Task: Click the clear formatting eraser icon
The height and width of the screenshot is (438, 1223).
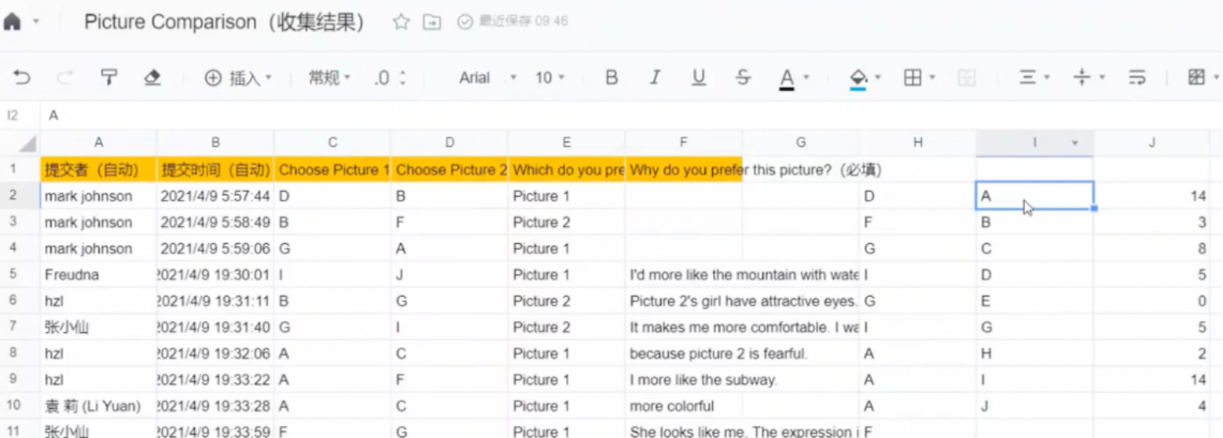Action: [152, 78]
